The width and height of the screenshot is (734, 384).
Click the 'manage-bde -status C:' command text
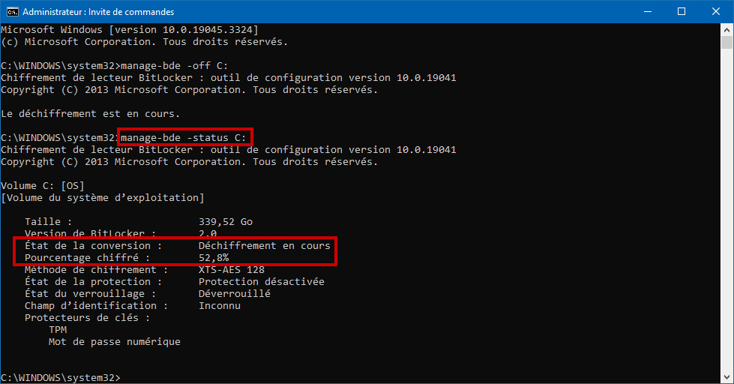[184, 138]
